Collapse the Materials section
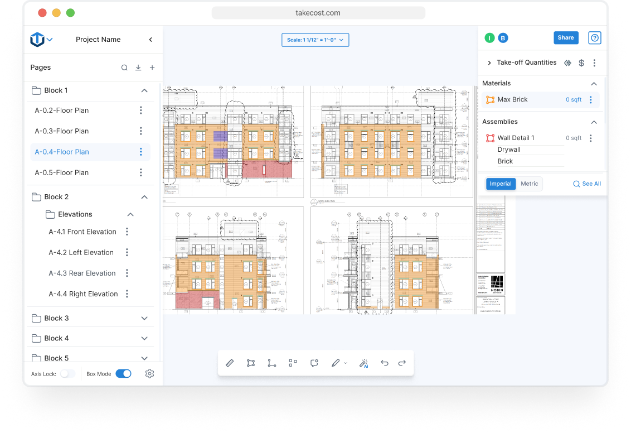 [594, 83]
